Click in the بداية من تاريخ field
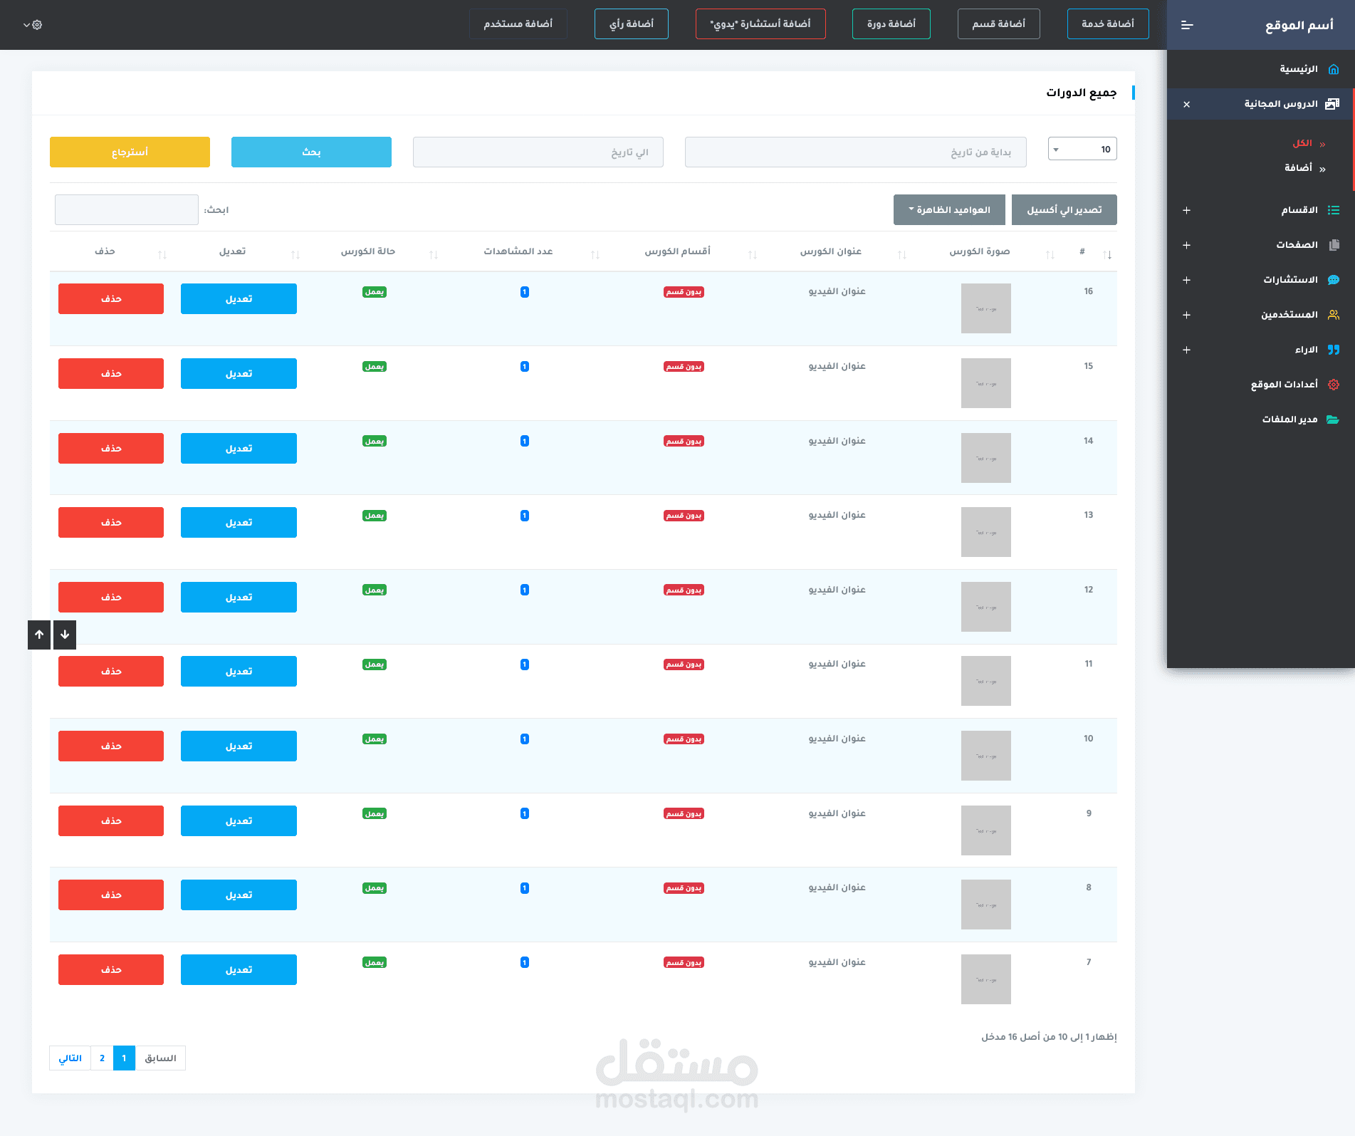This screenshot has height=1136, width=1355. pyautogui.click(x=856, y=152)
